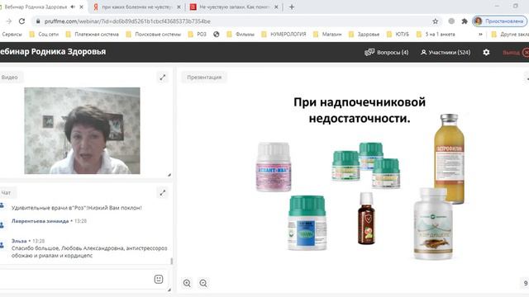Click the chat scrollbar
Screen dimensions: 529x297
coord(171,261)
